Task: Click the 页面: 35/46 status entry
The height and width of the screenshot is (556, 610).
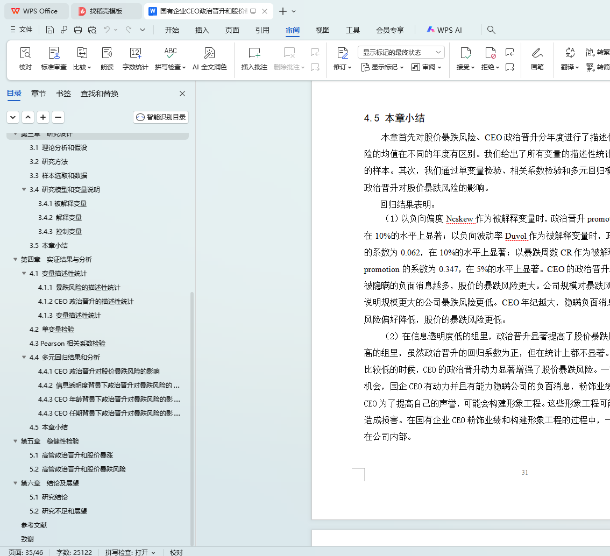Action: click(26, 552)
